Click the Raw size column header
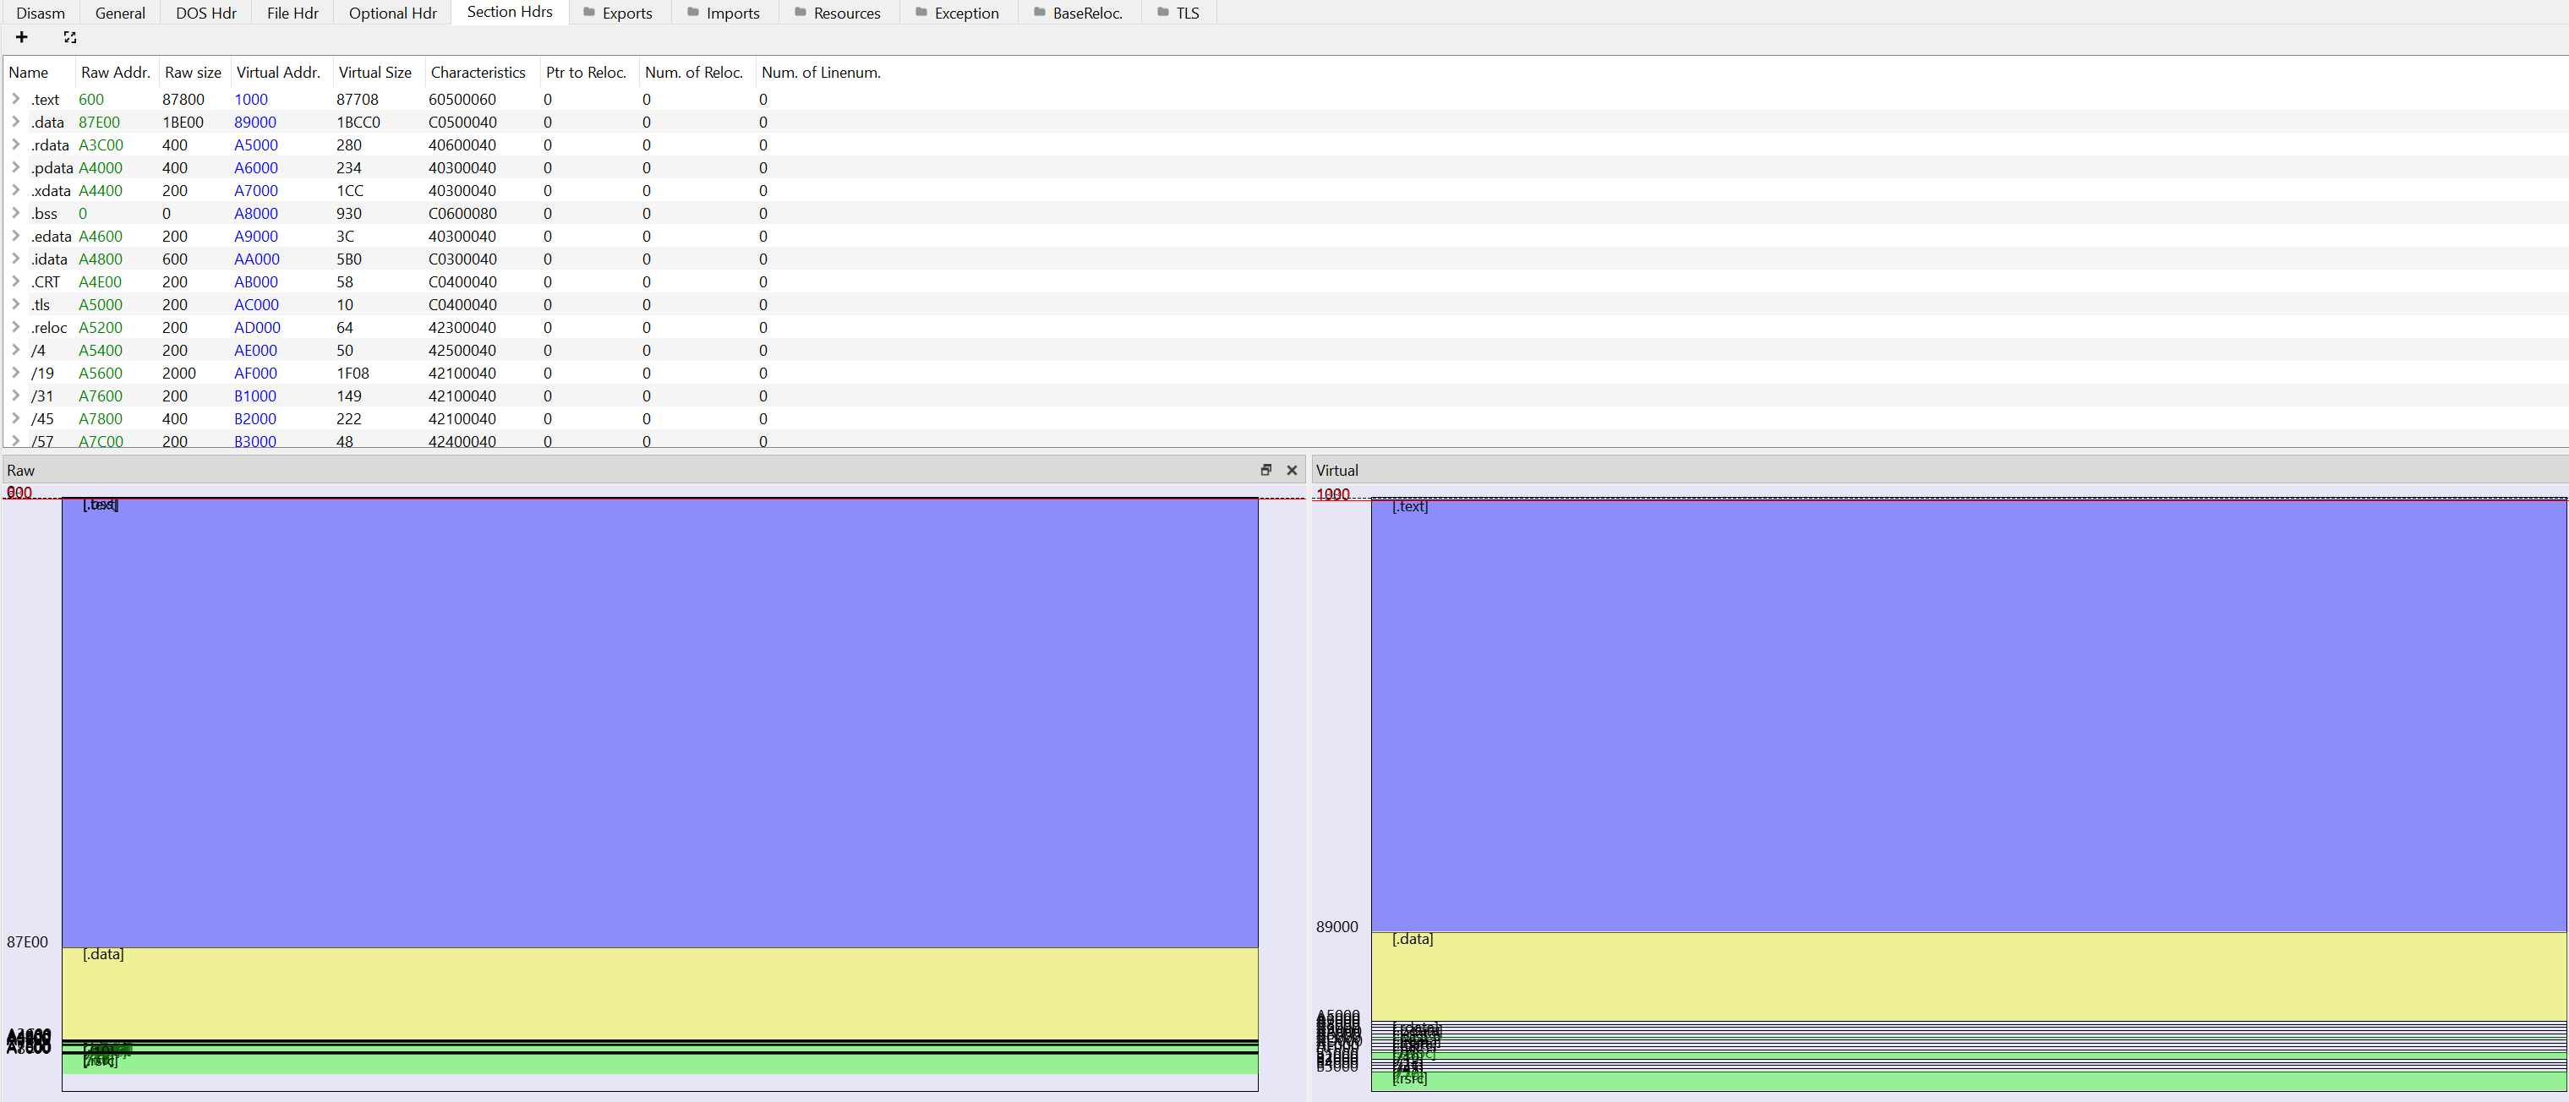The width and height of the screenshot is (2569, 1102). click(194, 72)
